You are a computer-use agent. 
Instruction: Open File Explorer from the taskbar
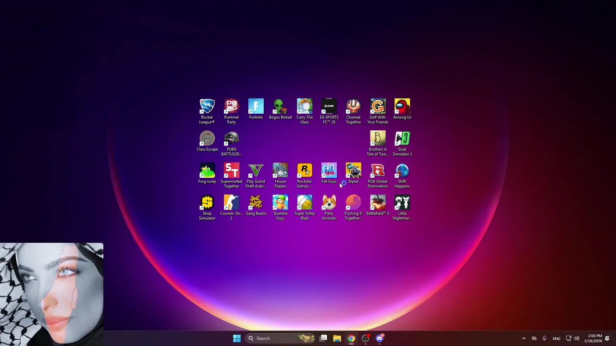coord(337,338)
